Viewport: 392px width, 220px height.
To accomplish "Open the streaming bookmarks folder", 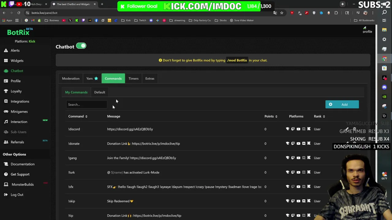I will click(177, 20).
